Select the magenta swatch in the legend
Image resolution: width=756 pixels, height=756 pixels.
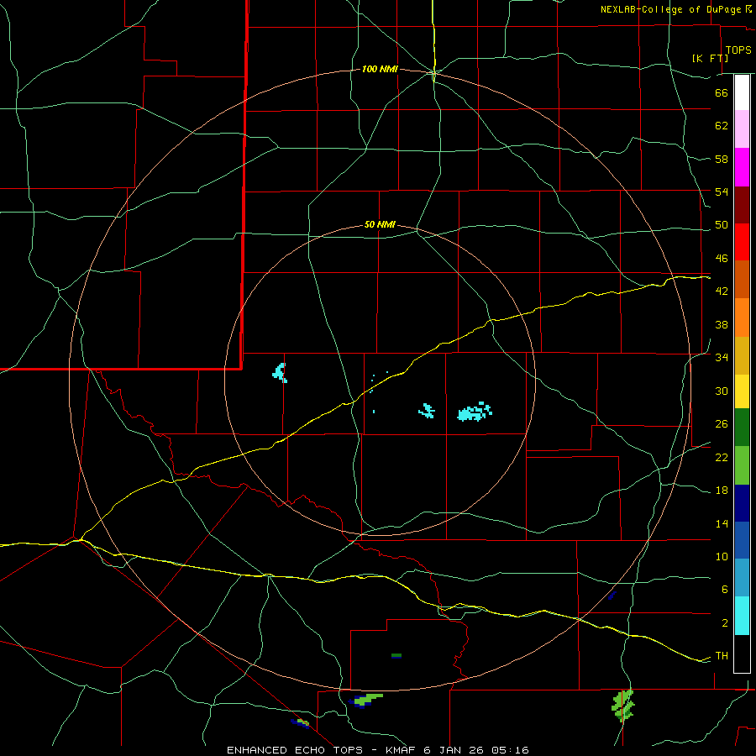click(742, 167)
